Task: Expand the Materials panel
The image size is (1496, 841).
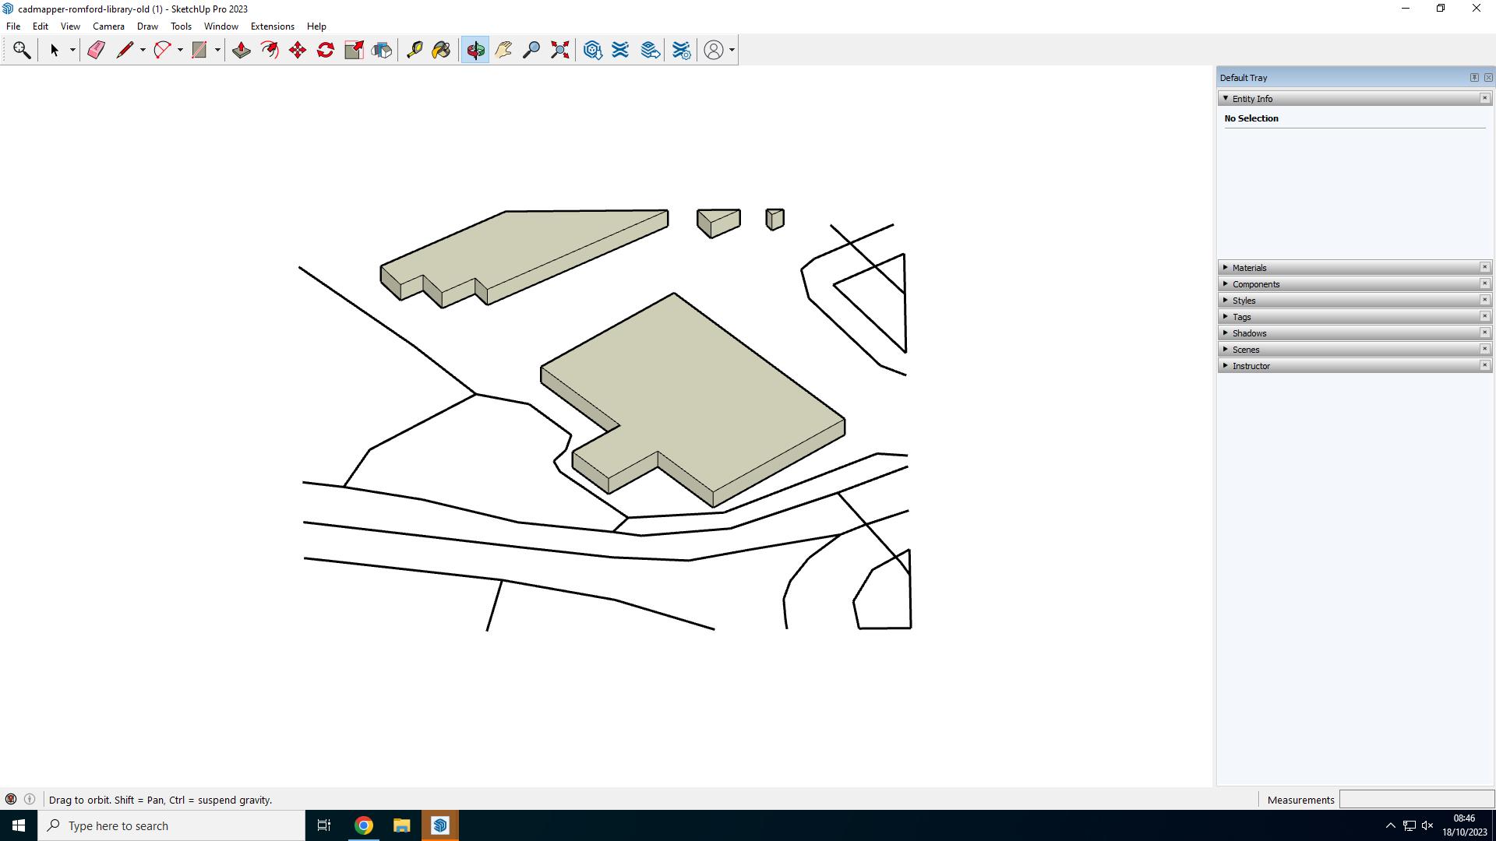Action: 1226,268
